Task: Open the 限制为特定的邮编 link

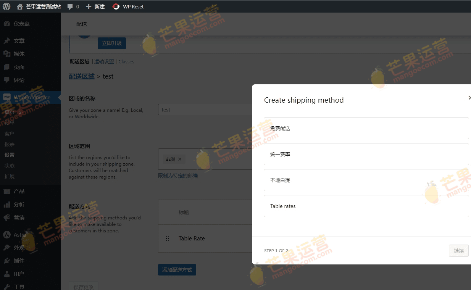Action: pos(178,176)
